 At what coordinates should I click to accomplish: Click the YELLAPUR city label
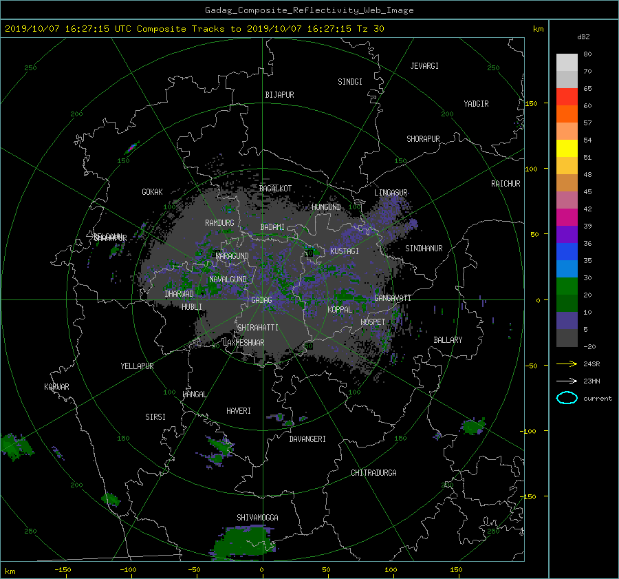[137, 366]
